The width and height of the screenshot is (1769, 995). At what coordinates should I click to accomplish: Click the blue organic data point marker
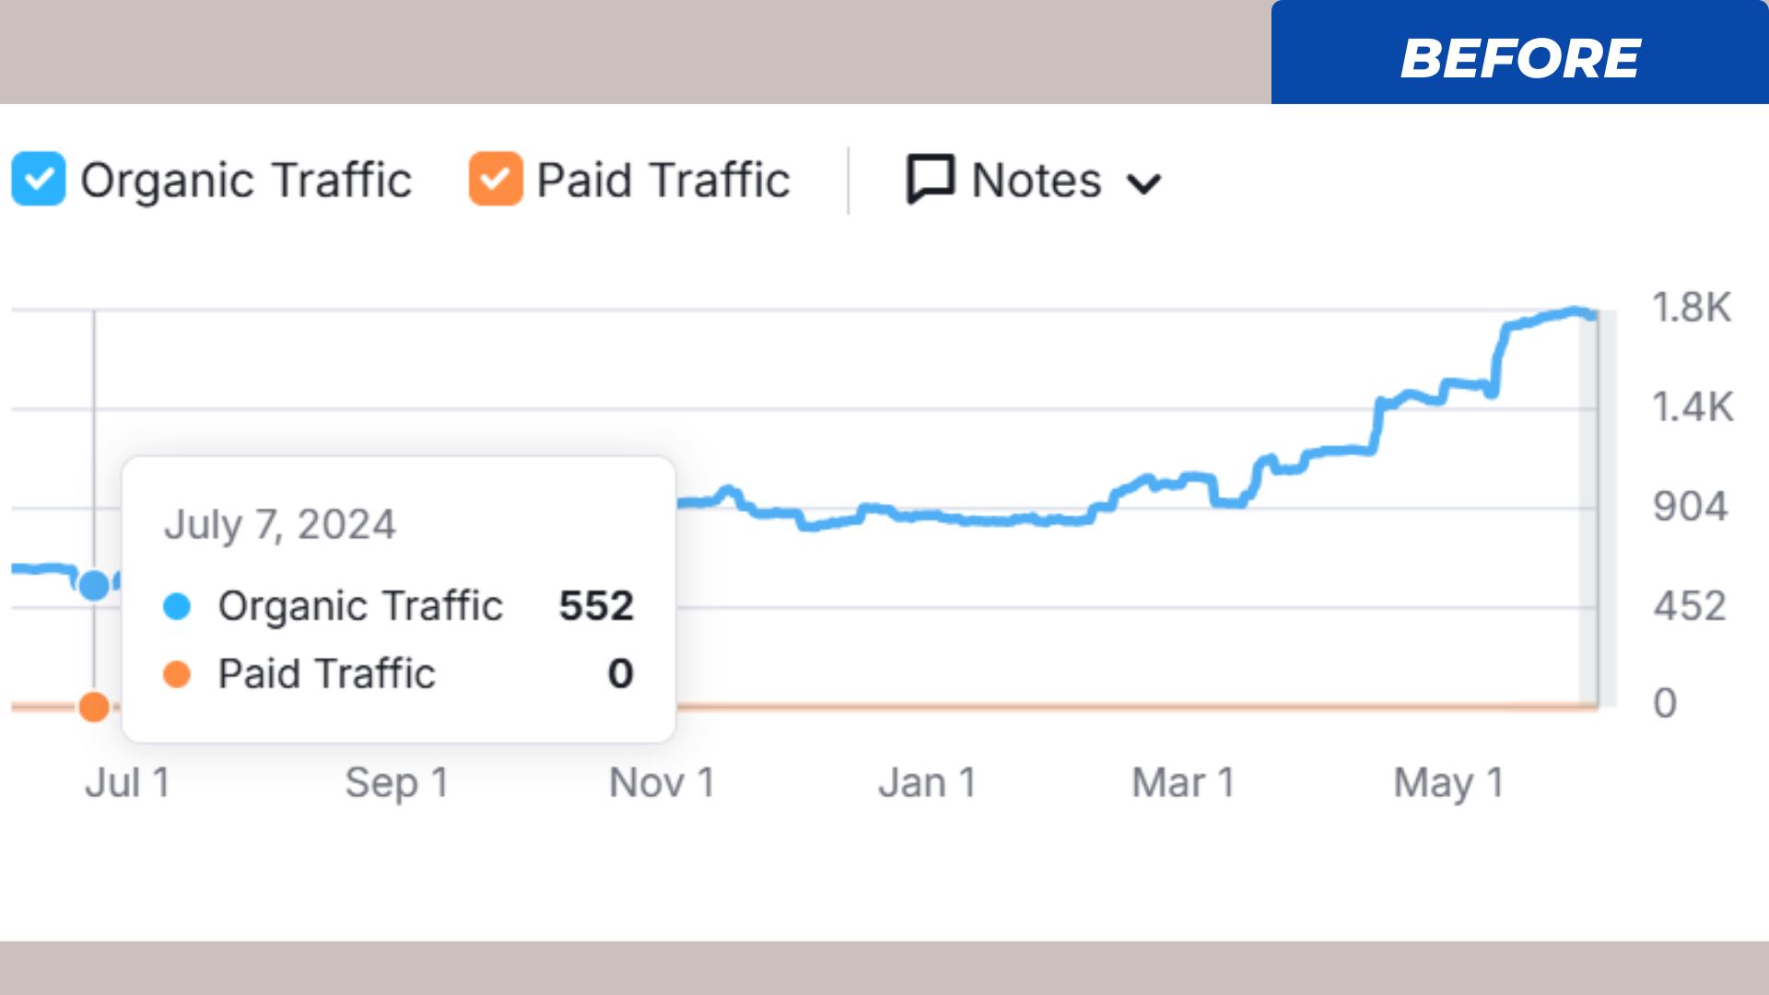tap(94, 585)
